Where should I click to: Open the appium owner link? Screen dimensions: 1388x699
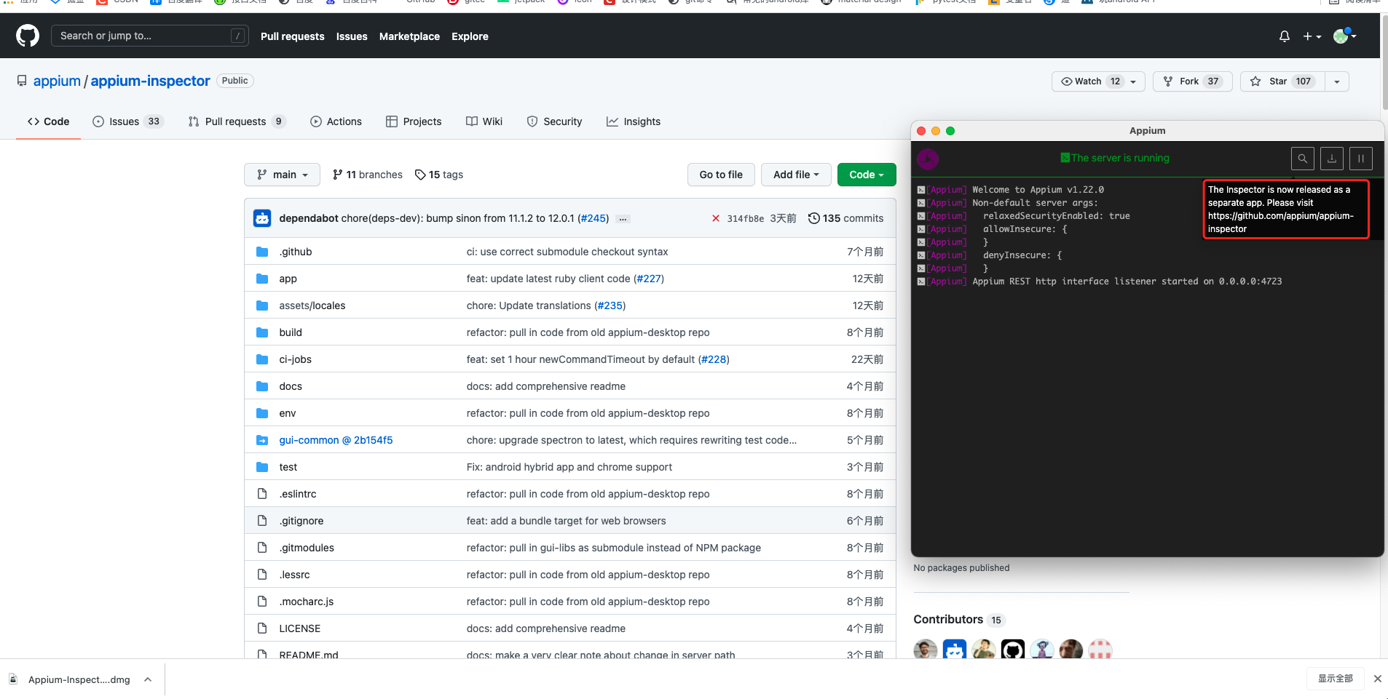(57, 81)
